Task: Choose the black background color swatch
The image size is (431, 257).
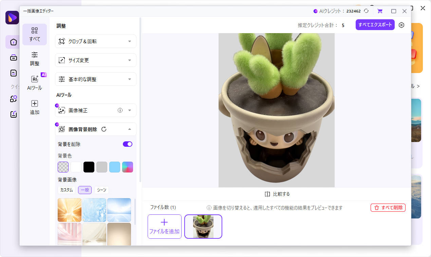Action: (x=89, y=167)
